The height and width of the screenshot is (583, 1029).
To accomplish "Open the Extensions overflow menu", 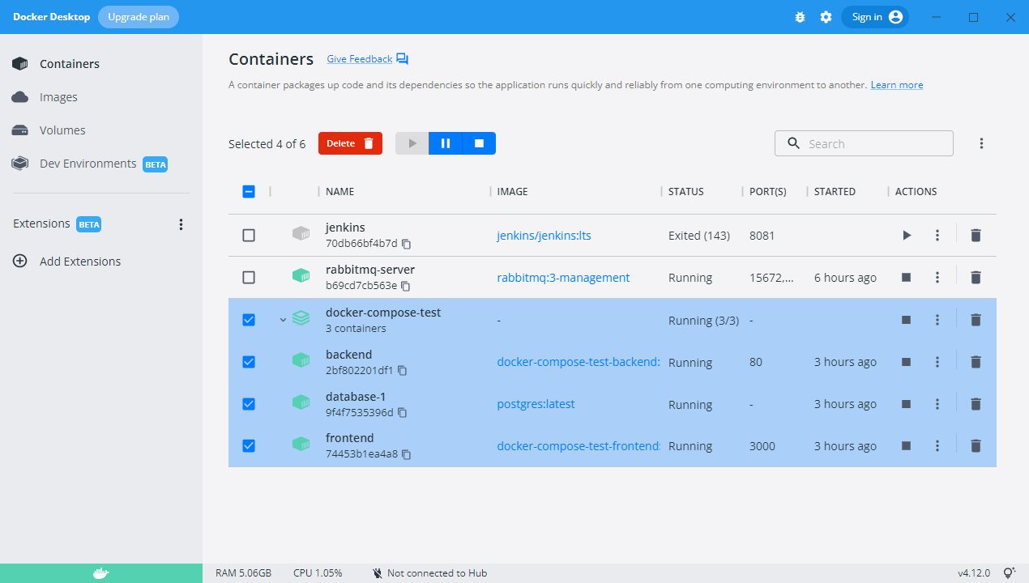I will click(x=181, y=223).
